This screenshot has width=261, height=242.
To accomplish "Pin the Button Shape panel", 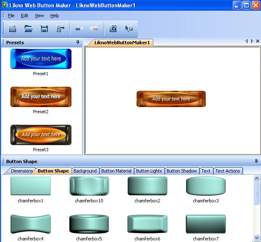I will click(257, 161).
